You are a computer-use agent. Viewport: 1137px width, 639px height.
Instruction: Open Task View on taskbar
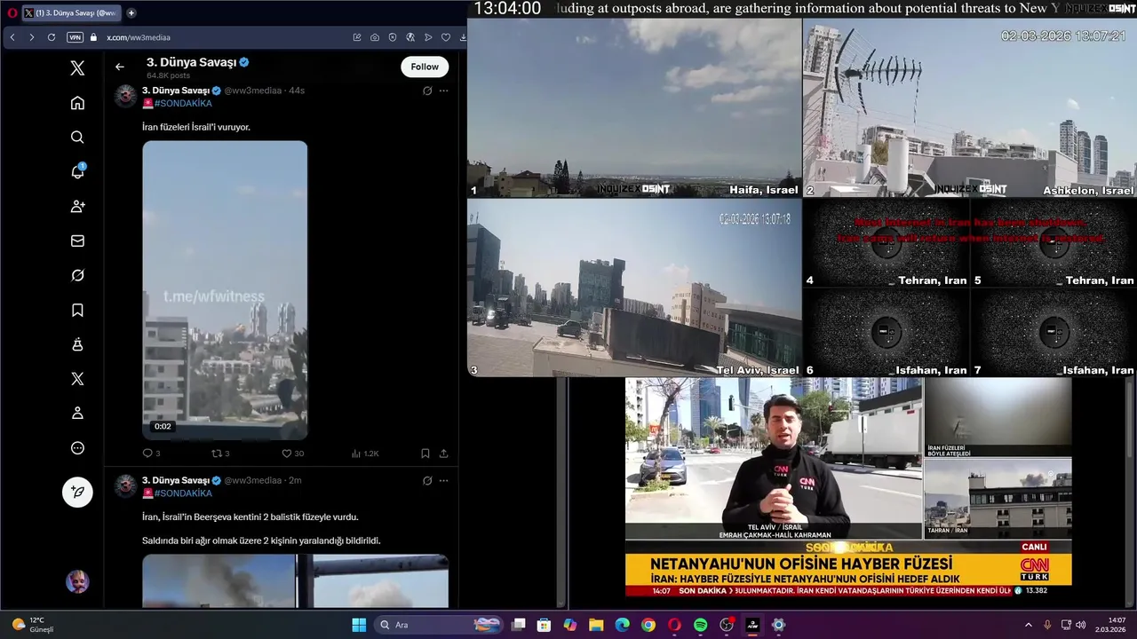[519, 625]
